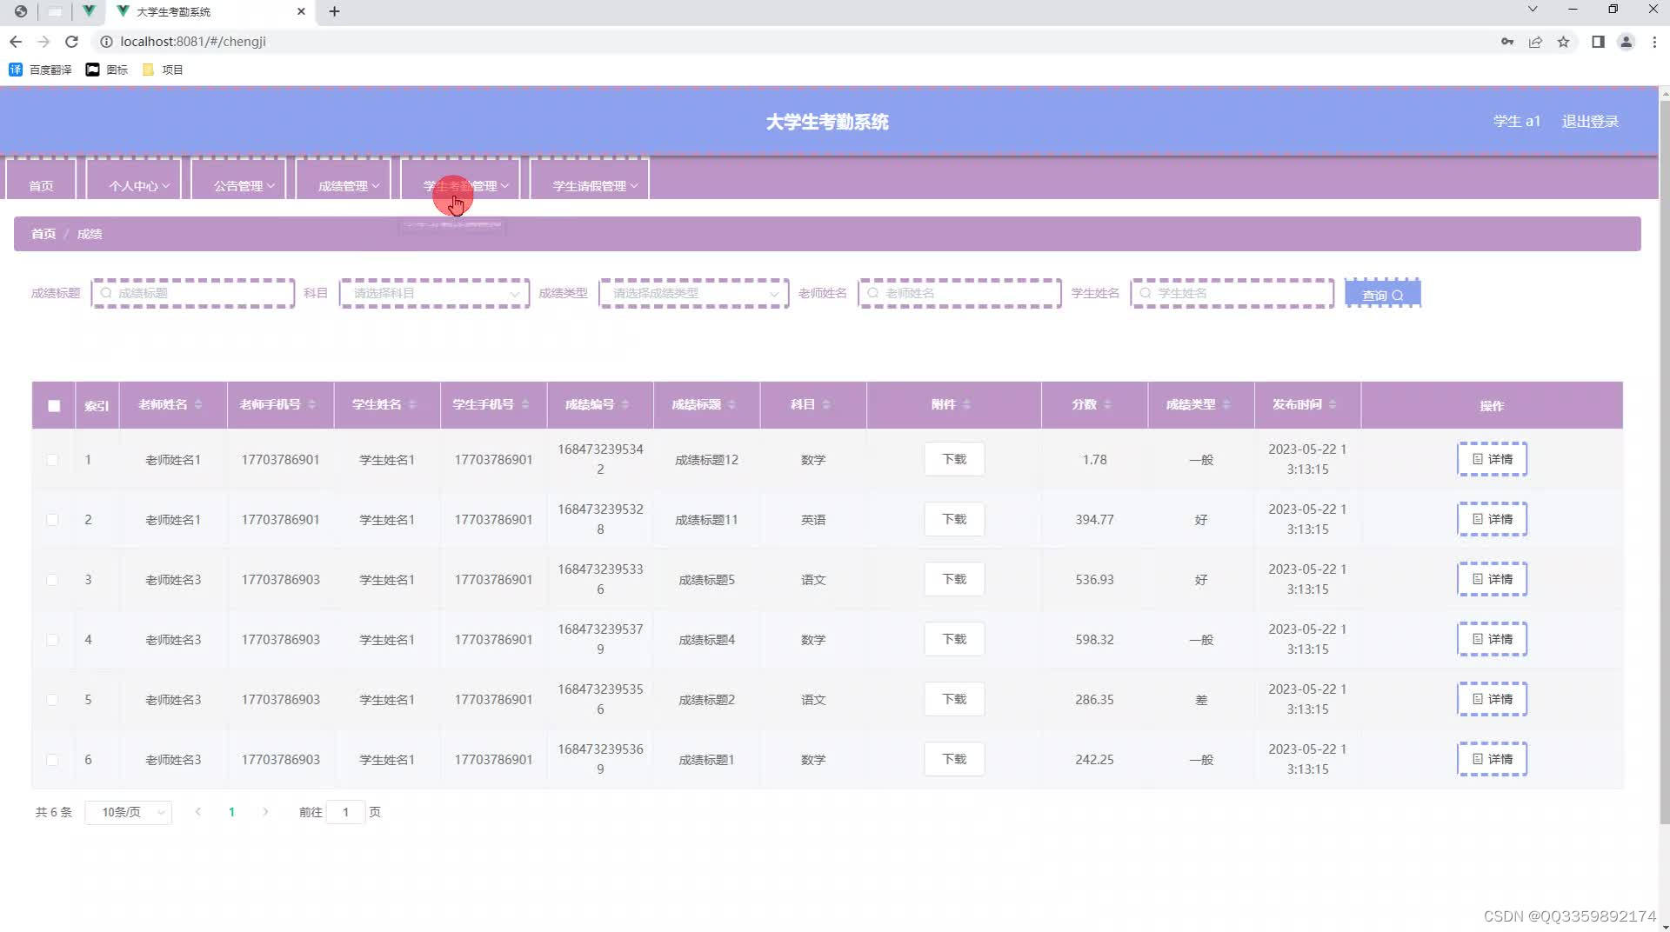View 详情 for 成绩标题11 row
Image resolution: width=1670 pixels, height=932 pixels.
click(1492, 519)
